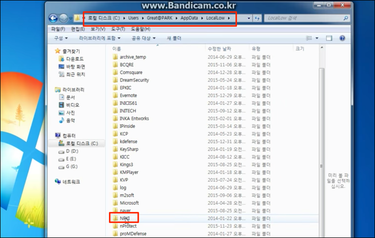Viewport: 375px width, 238px height.
Task: Click the change view icon in toolbar
Action: (x=309, y=38)
